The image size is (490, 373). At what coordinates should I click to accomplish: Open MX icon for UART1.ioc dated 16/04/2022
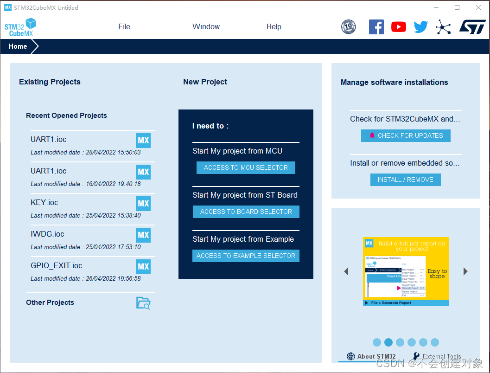click(x=143, y=172)
